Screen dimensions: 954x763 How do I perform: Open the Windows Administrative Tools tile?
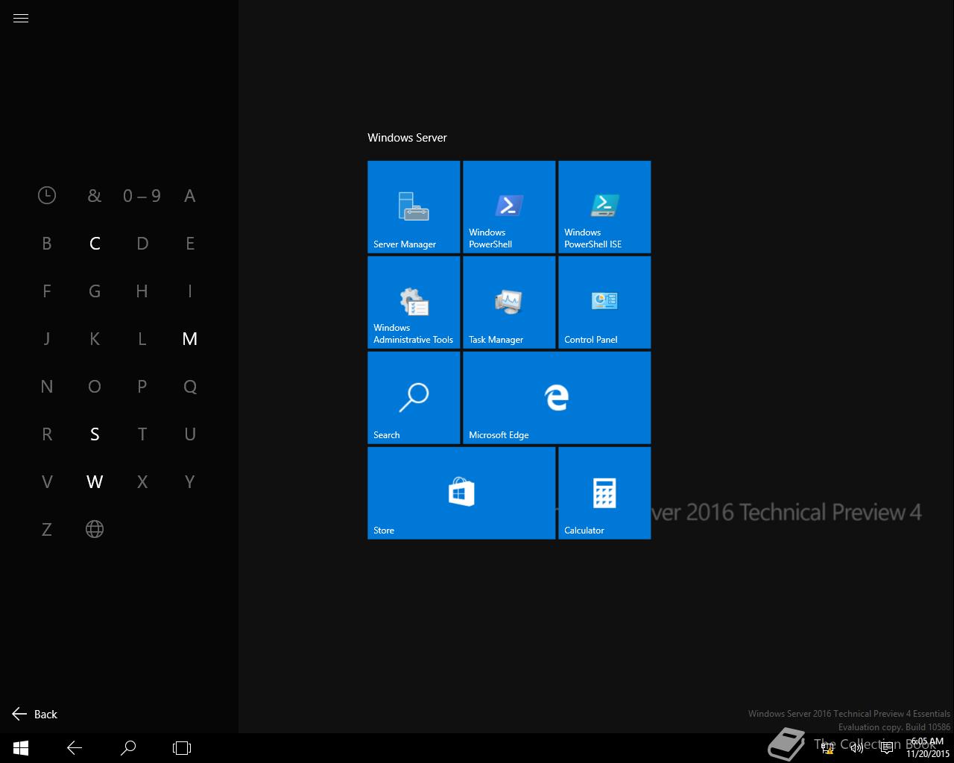414,303
